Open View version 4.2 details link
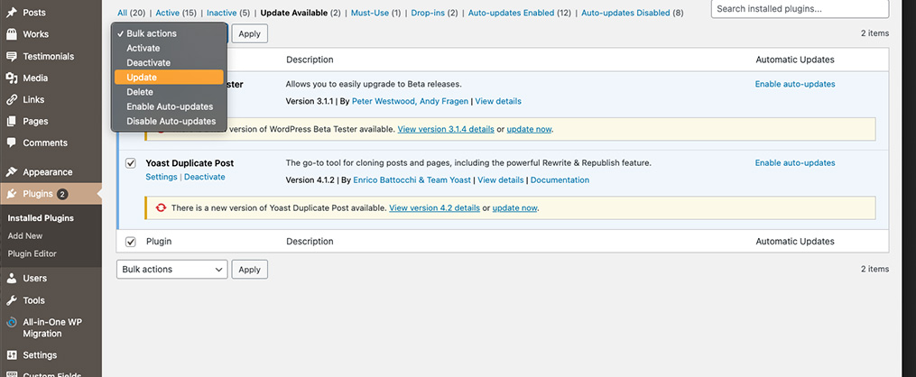 pos(435,207)
